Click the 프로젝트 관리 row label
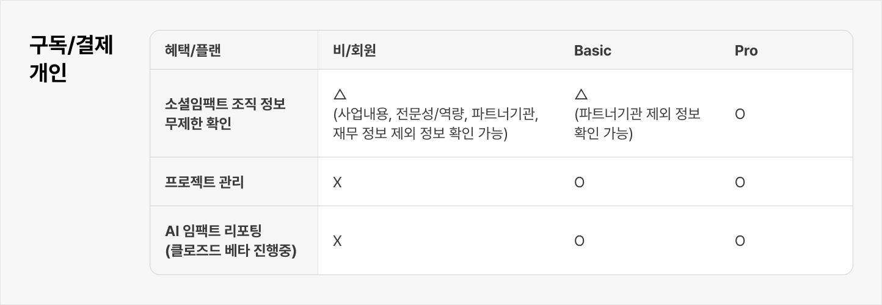Image resolution: width=882 pixels, height=305 pixels. tap(205, 182)
